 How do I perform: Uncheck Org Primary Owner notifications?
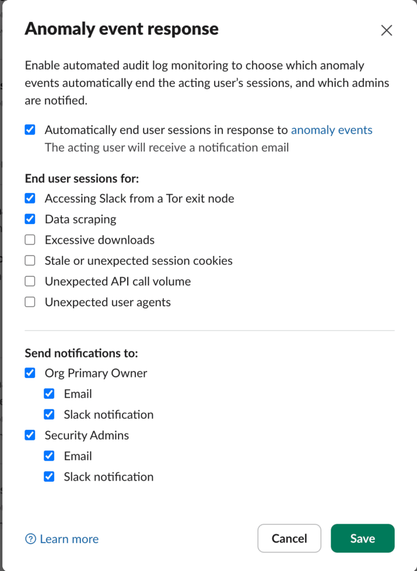pyautogui.click(x=30, y=372)
